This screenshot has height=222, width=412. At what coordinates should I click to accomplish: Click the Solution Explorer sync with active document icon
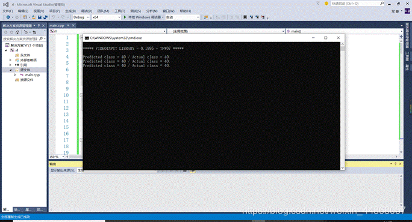pyautogui.click(x=34, y=32)
